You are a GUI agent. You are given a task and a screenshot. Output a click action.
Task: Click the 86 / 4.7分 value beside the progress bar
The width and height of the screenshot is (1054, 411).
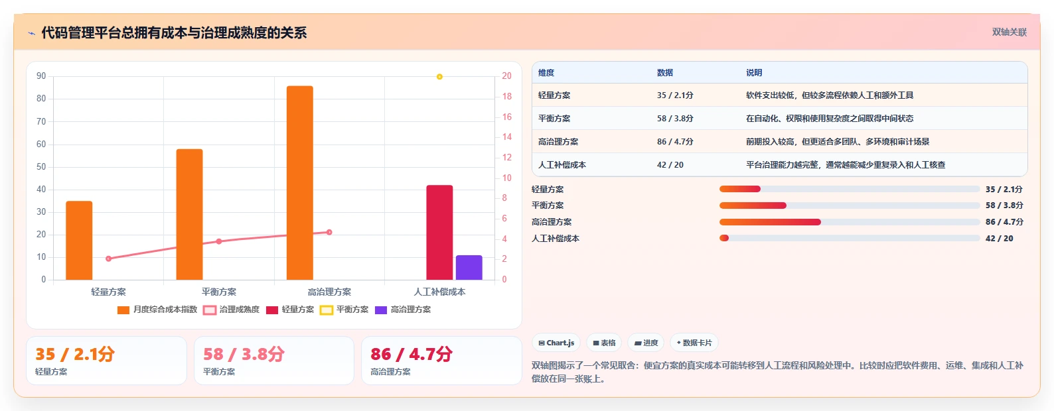point(1004,222)
